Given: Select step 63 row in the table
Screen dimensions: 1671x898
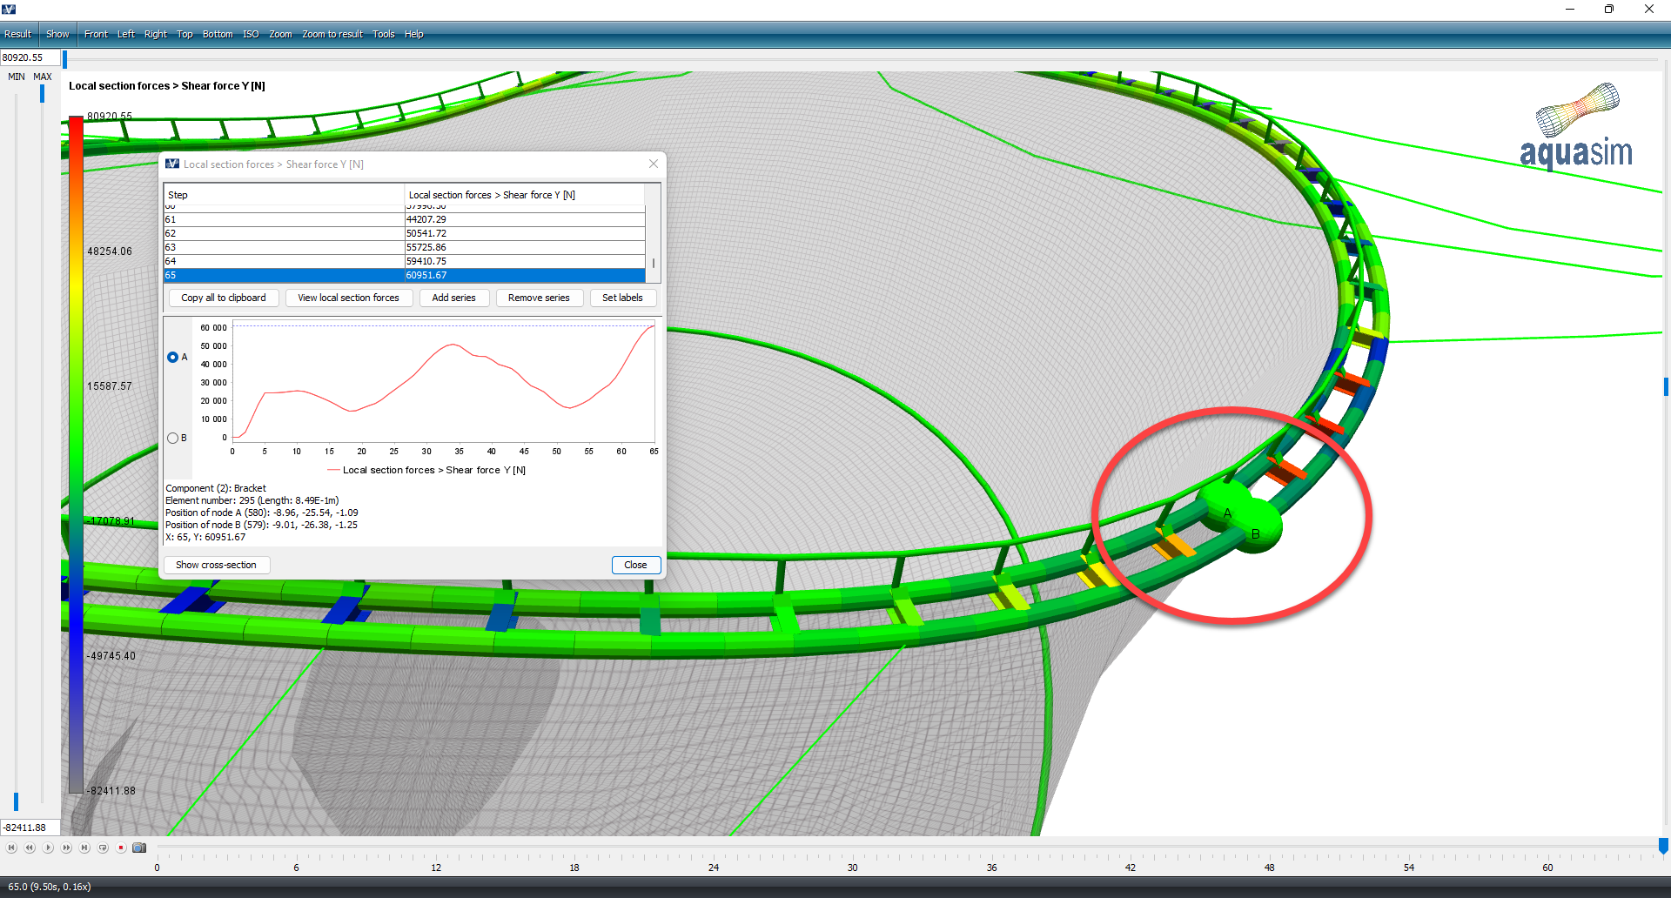Looking at the screenshot, I should (404, 247).
